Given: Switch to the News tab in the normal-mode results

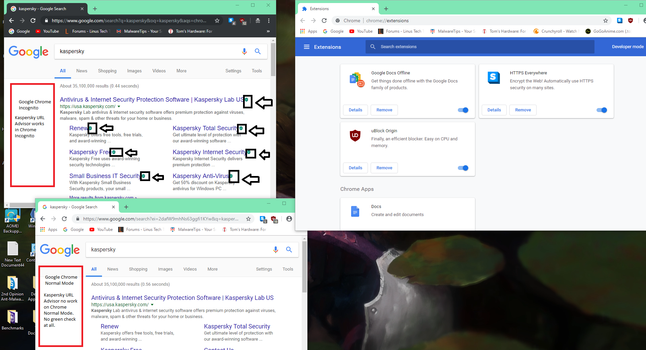Looking at the screenshot, I should pos(113,269).
